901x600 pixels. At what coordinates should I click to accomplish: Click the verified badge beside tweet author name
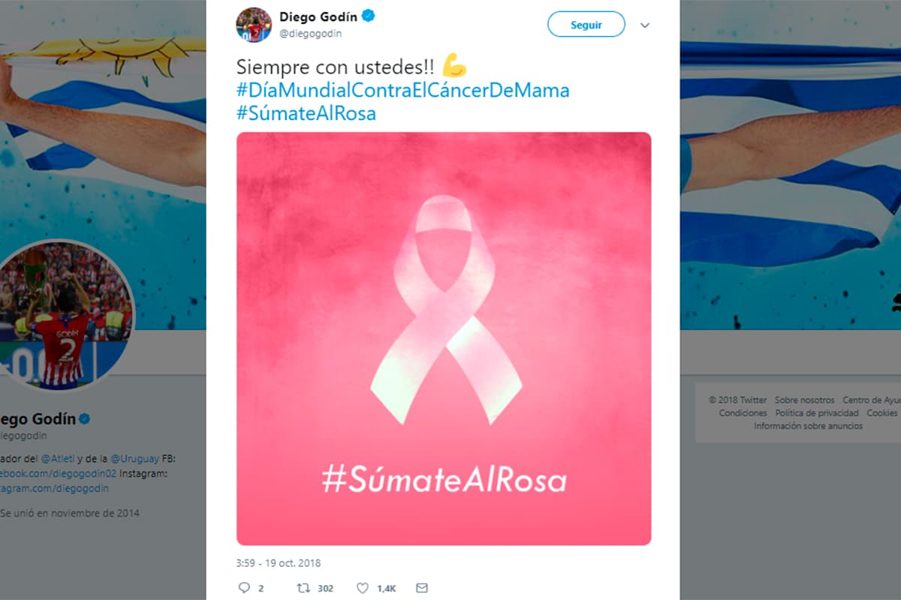click(x=370, y=16)
